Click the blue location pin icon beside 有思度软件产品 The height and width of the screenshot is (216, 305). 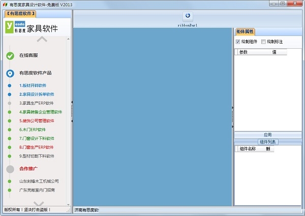[10, 74]
